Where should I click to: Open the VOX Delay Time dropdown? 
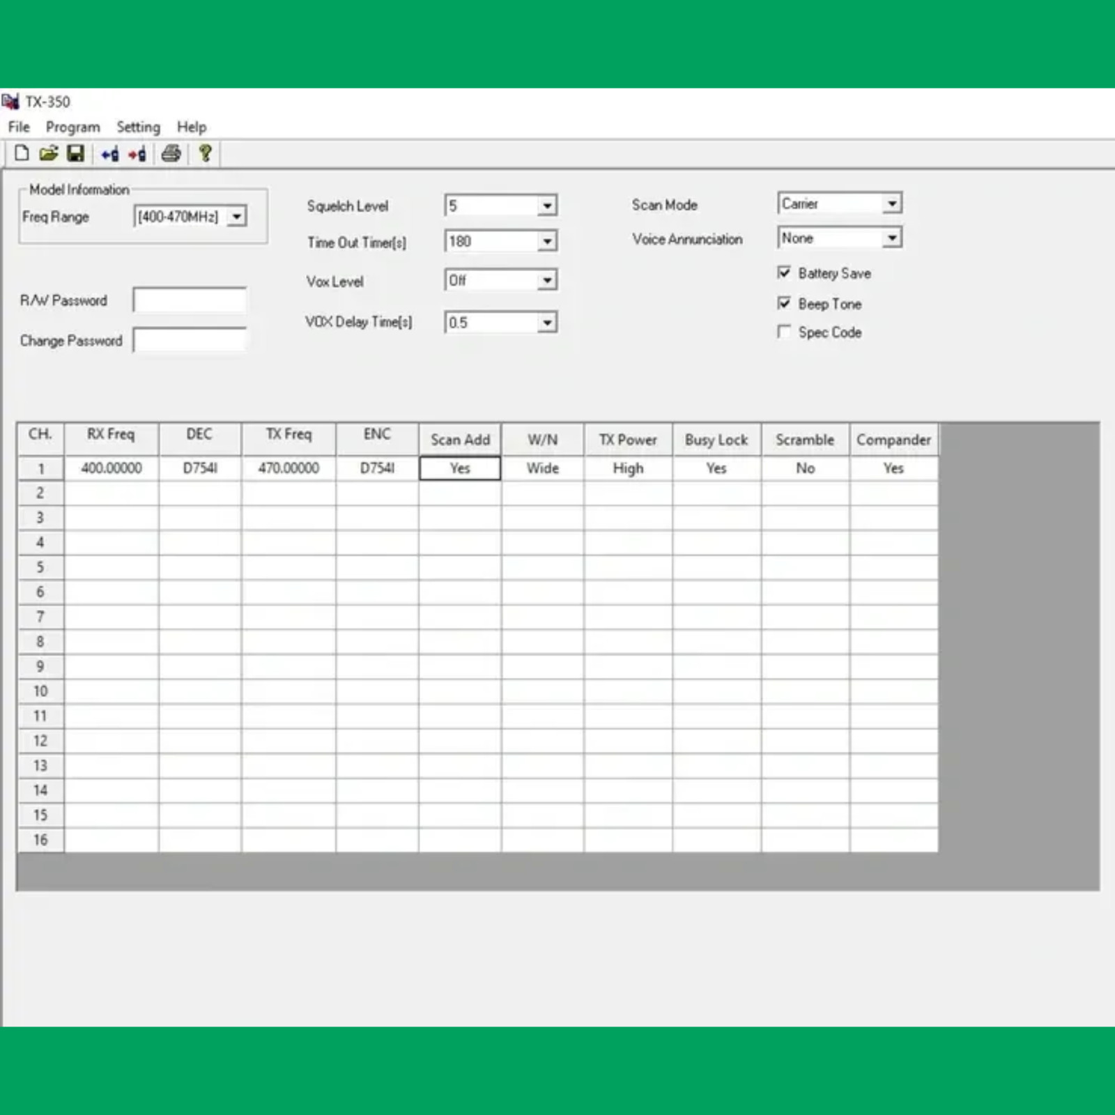(x=548, y=323)
